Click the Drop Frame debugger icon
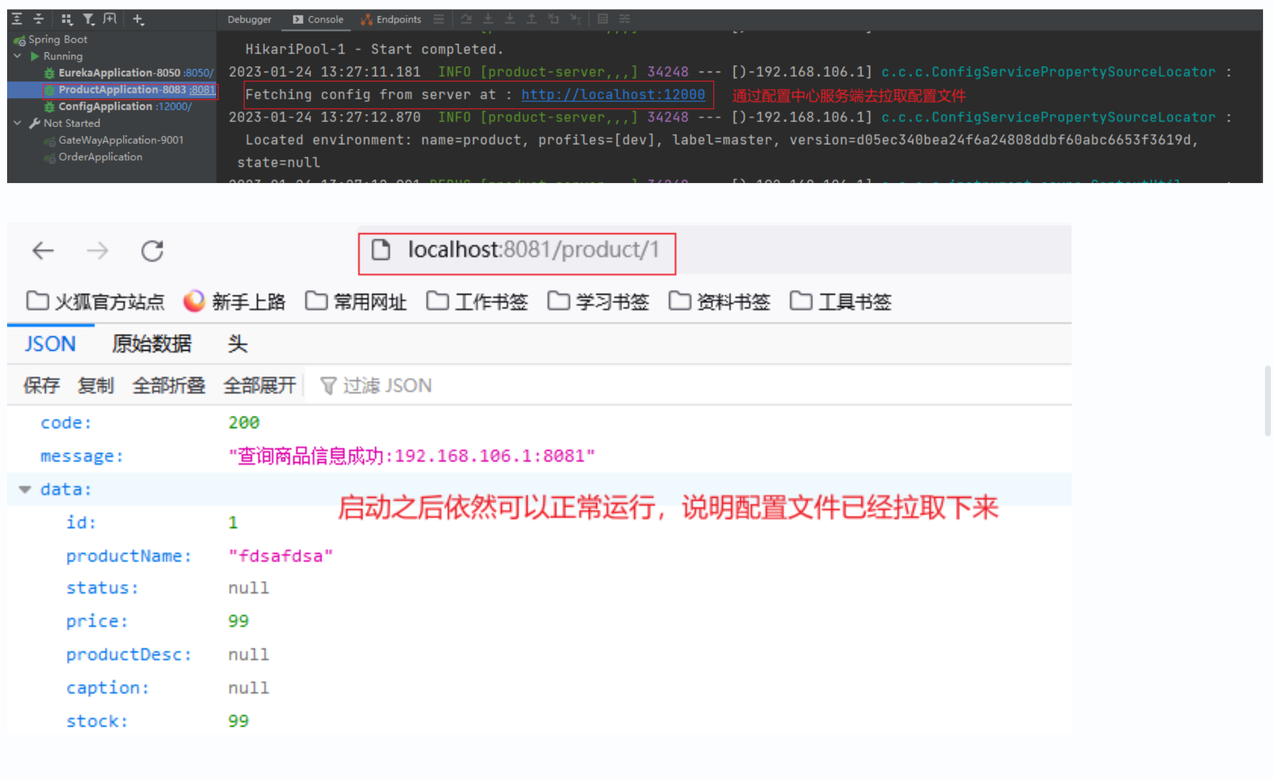The image size is (1274, 780). click(x=553, y=19)
